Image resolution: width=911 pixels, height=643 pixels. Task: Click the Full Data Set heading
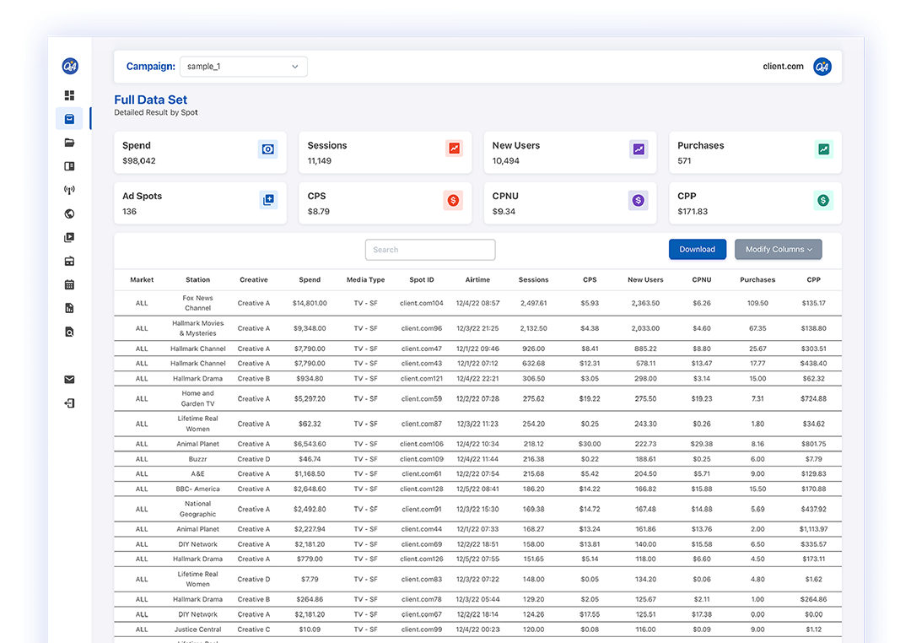pyautogui.click(x=150, y=100)
